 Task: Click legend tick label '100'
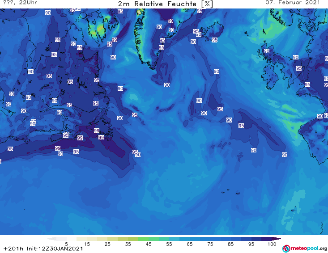272,244
